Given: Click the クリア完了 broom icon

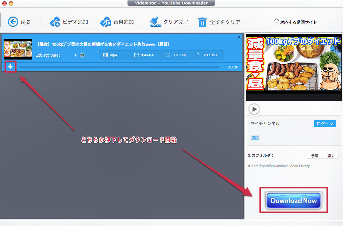Looking at the screenshot, I should coord(155,22).
